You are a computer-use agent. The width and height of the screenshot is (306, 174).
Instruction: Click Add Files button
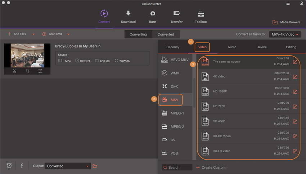17,34
